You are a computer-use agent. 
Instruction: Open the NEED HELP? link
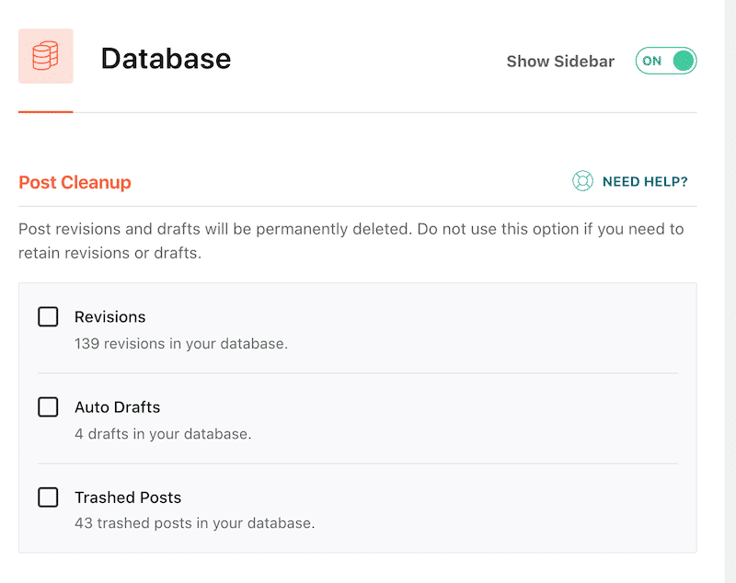646,181
